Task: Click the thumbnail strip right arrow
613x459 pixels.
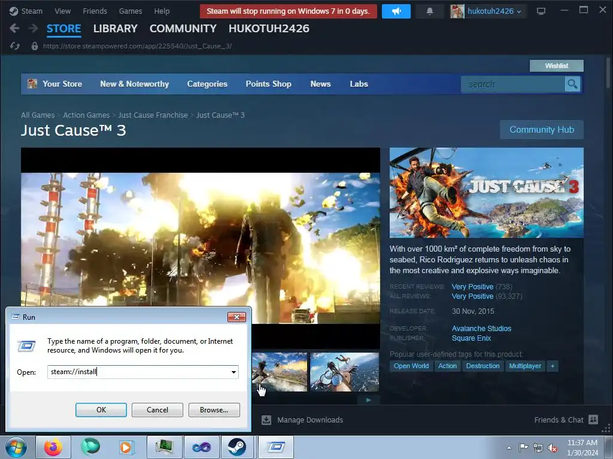Action: coord(368,400)
